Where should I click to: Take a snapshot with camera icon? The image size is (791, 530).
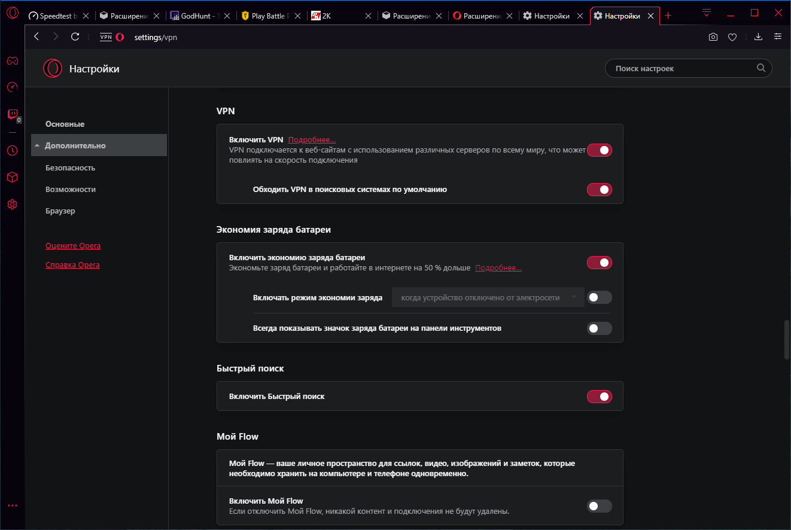click(x=713, y=37)
